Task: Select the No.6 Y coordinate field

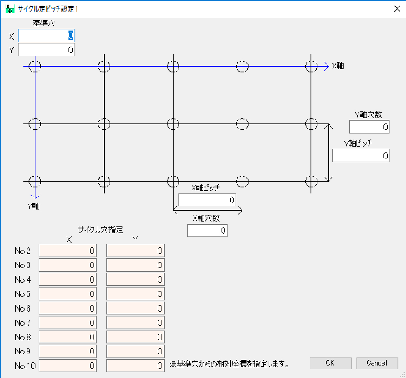Action: tap(135, 308)
